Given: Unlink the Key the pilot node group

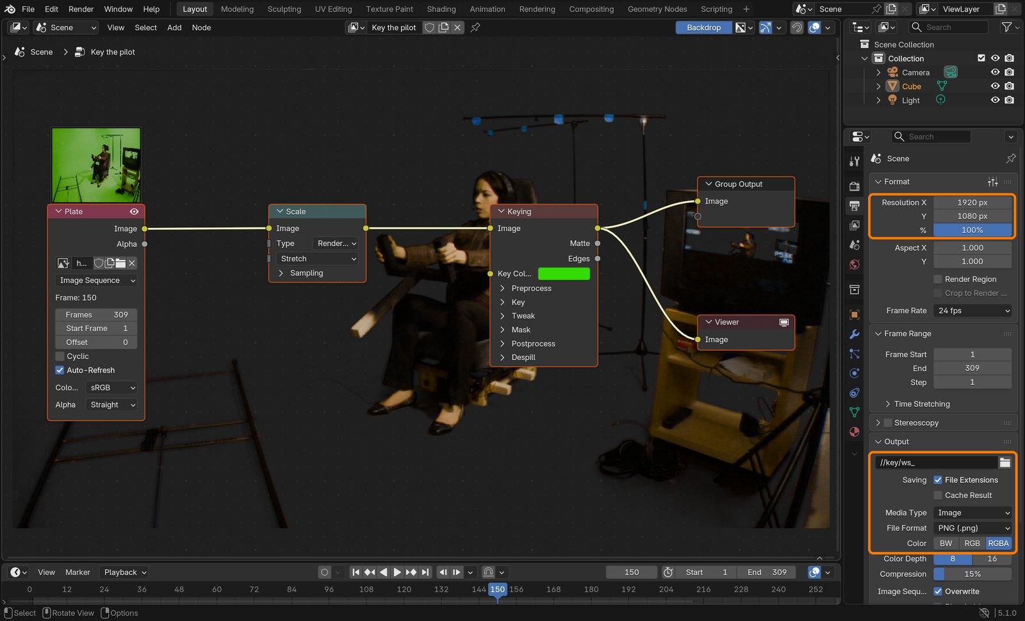Looking at the screenshot, I should (x=457, y=28).
